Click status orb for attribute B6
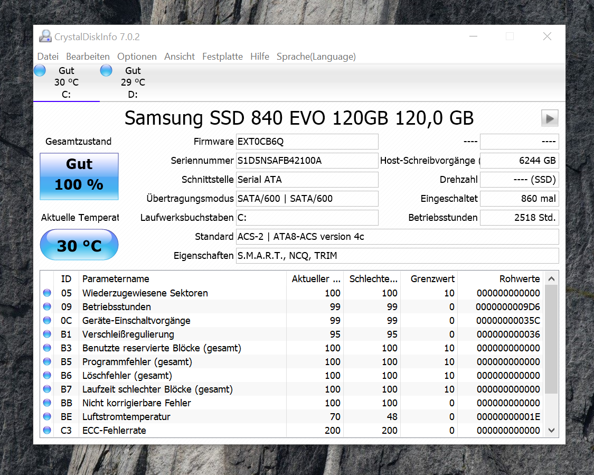This screenshot has height=475, width=594. coord(47,375)
